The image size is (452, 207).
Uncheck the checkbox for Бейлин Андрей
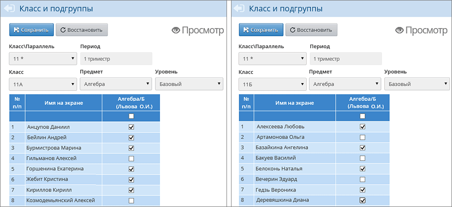pos(131,137)
